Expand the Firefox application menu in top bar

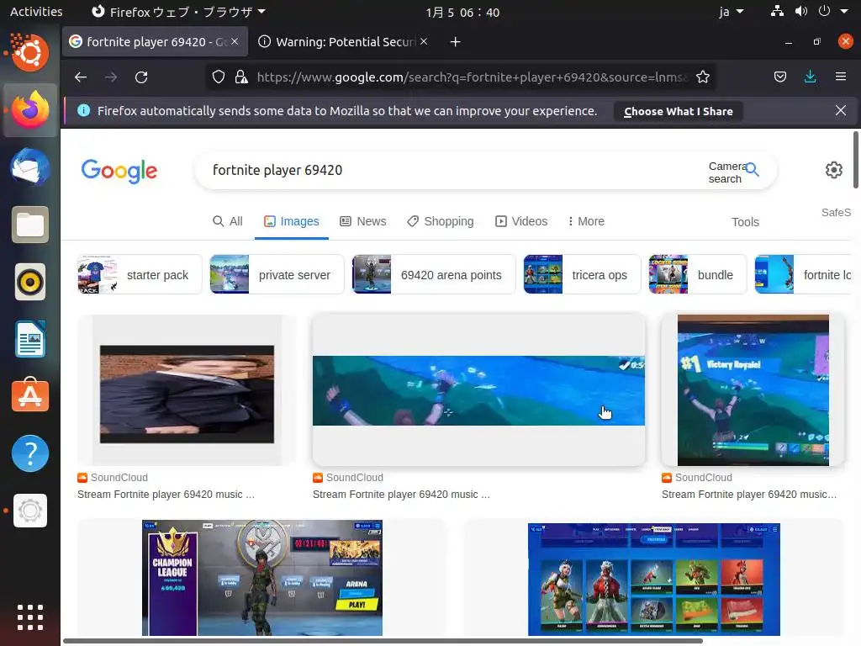[x=178, y=12]
